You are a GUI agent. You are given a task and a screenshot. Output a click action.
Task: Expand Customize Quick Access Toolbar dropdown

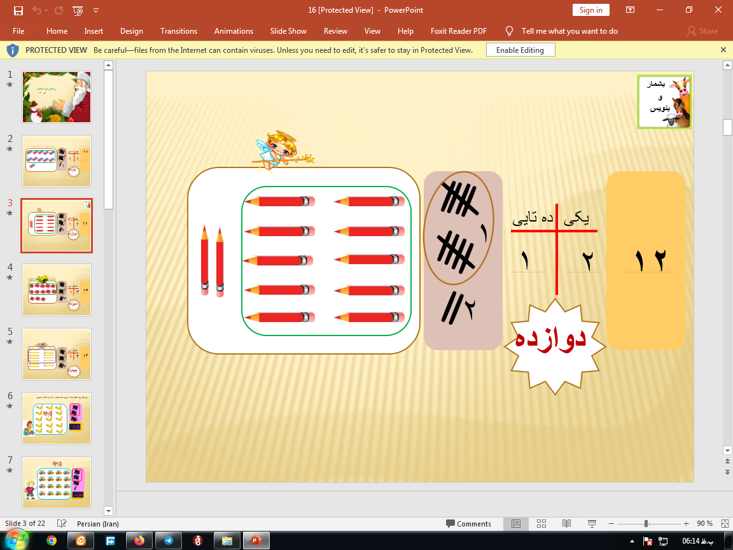pyautogui.click(x=96, y=10)
